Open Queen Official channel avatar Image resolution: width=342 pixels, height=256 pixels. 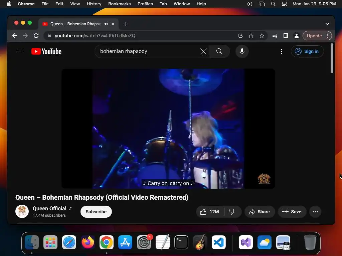pos(22,211)
